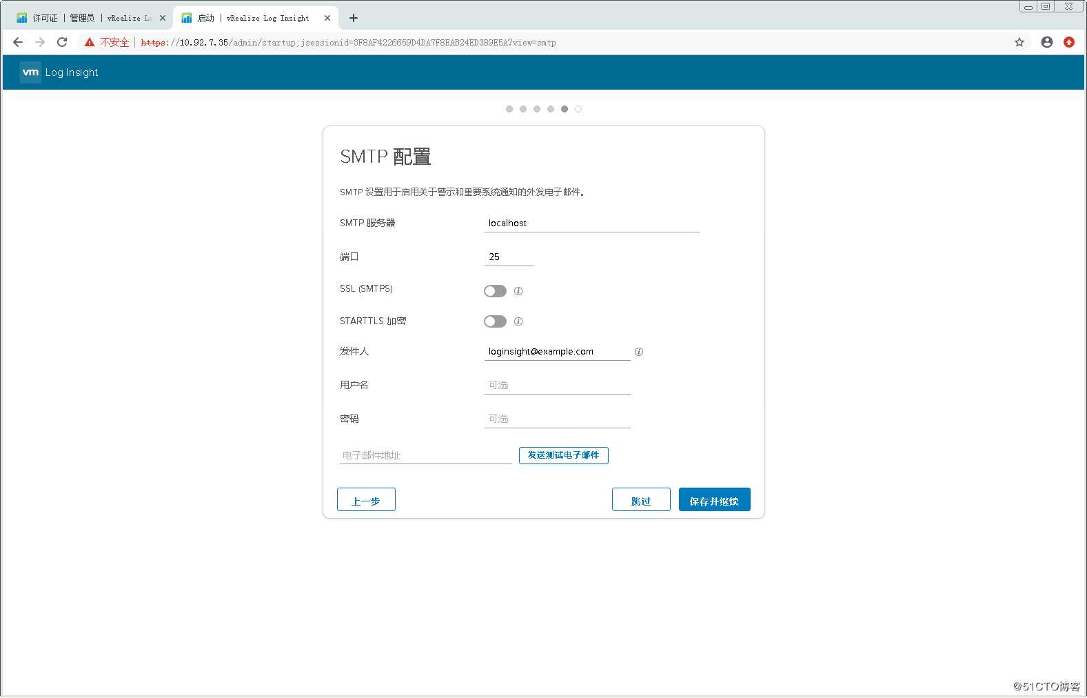
Task: Click the not secure warning triangle icon
Action: pyautogui.click(x=90, y=42)
